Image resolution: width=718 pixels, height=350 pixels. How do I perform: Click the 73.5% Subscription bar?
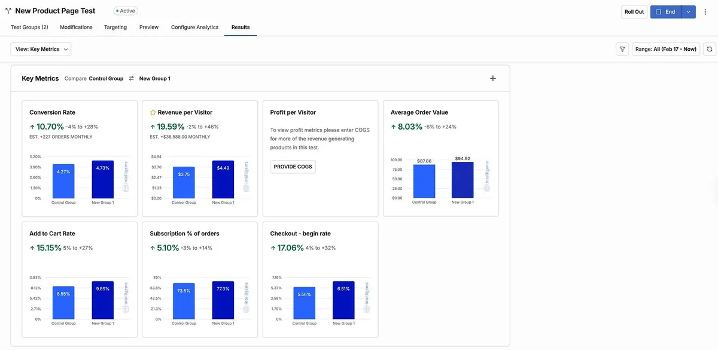coord(184,302)
